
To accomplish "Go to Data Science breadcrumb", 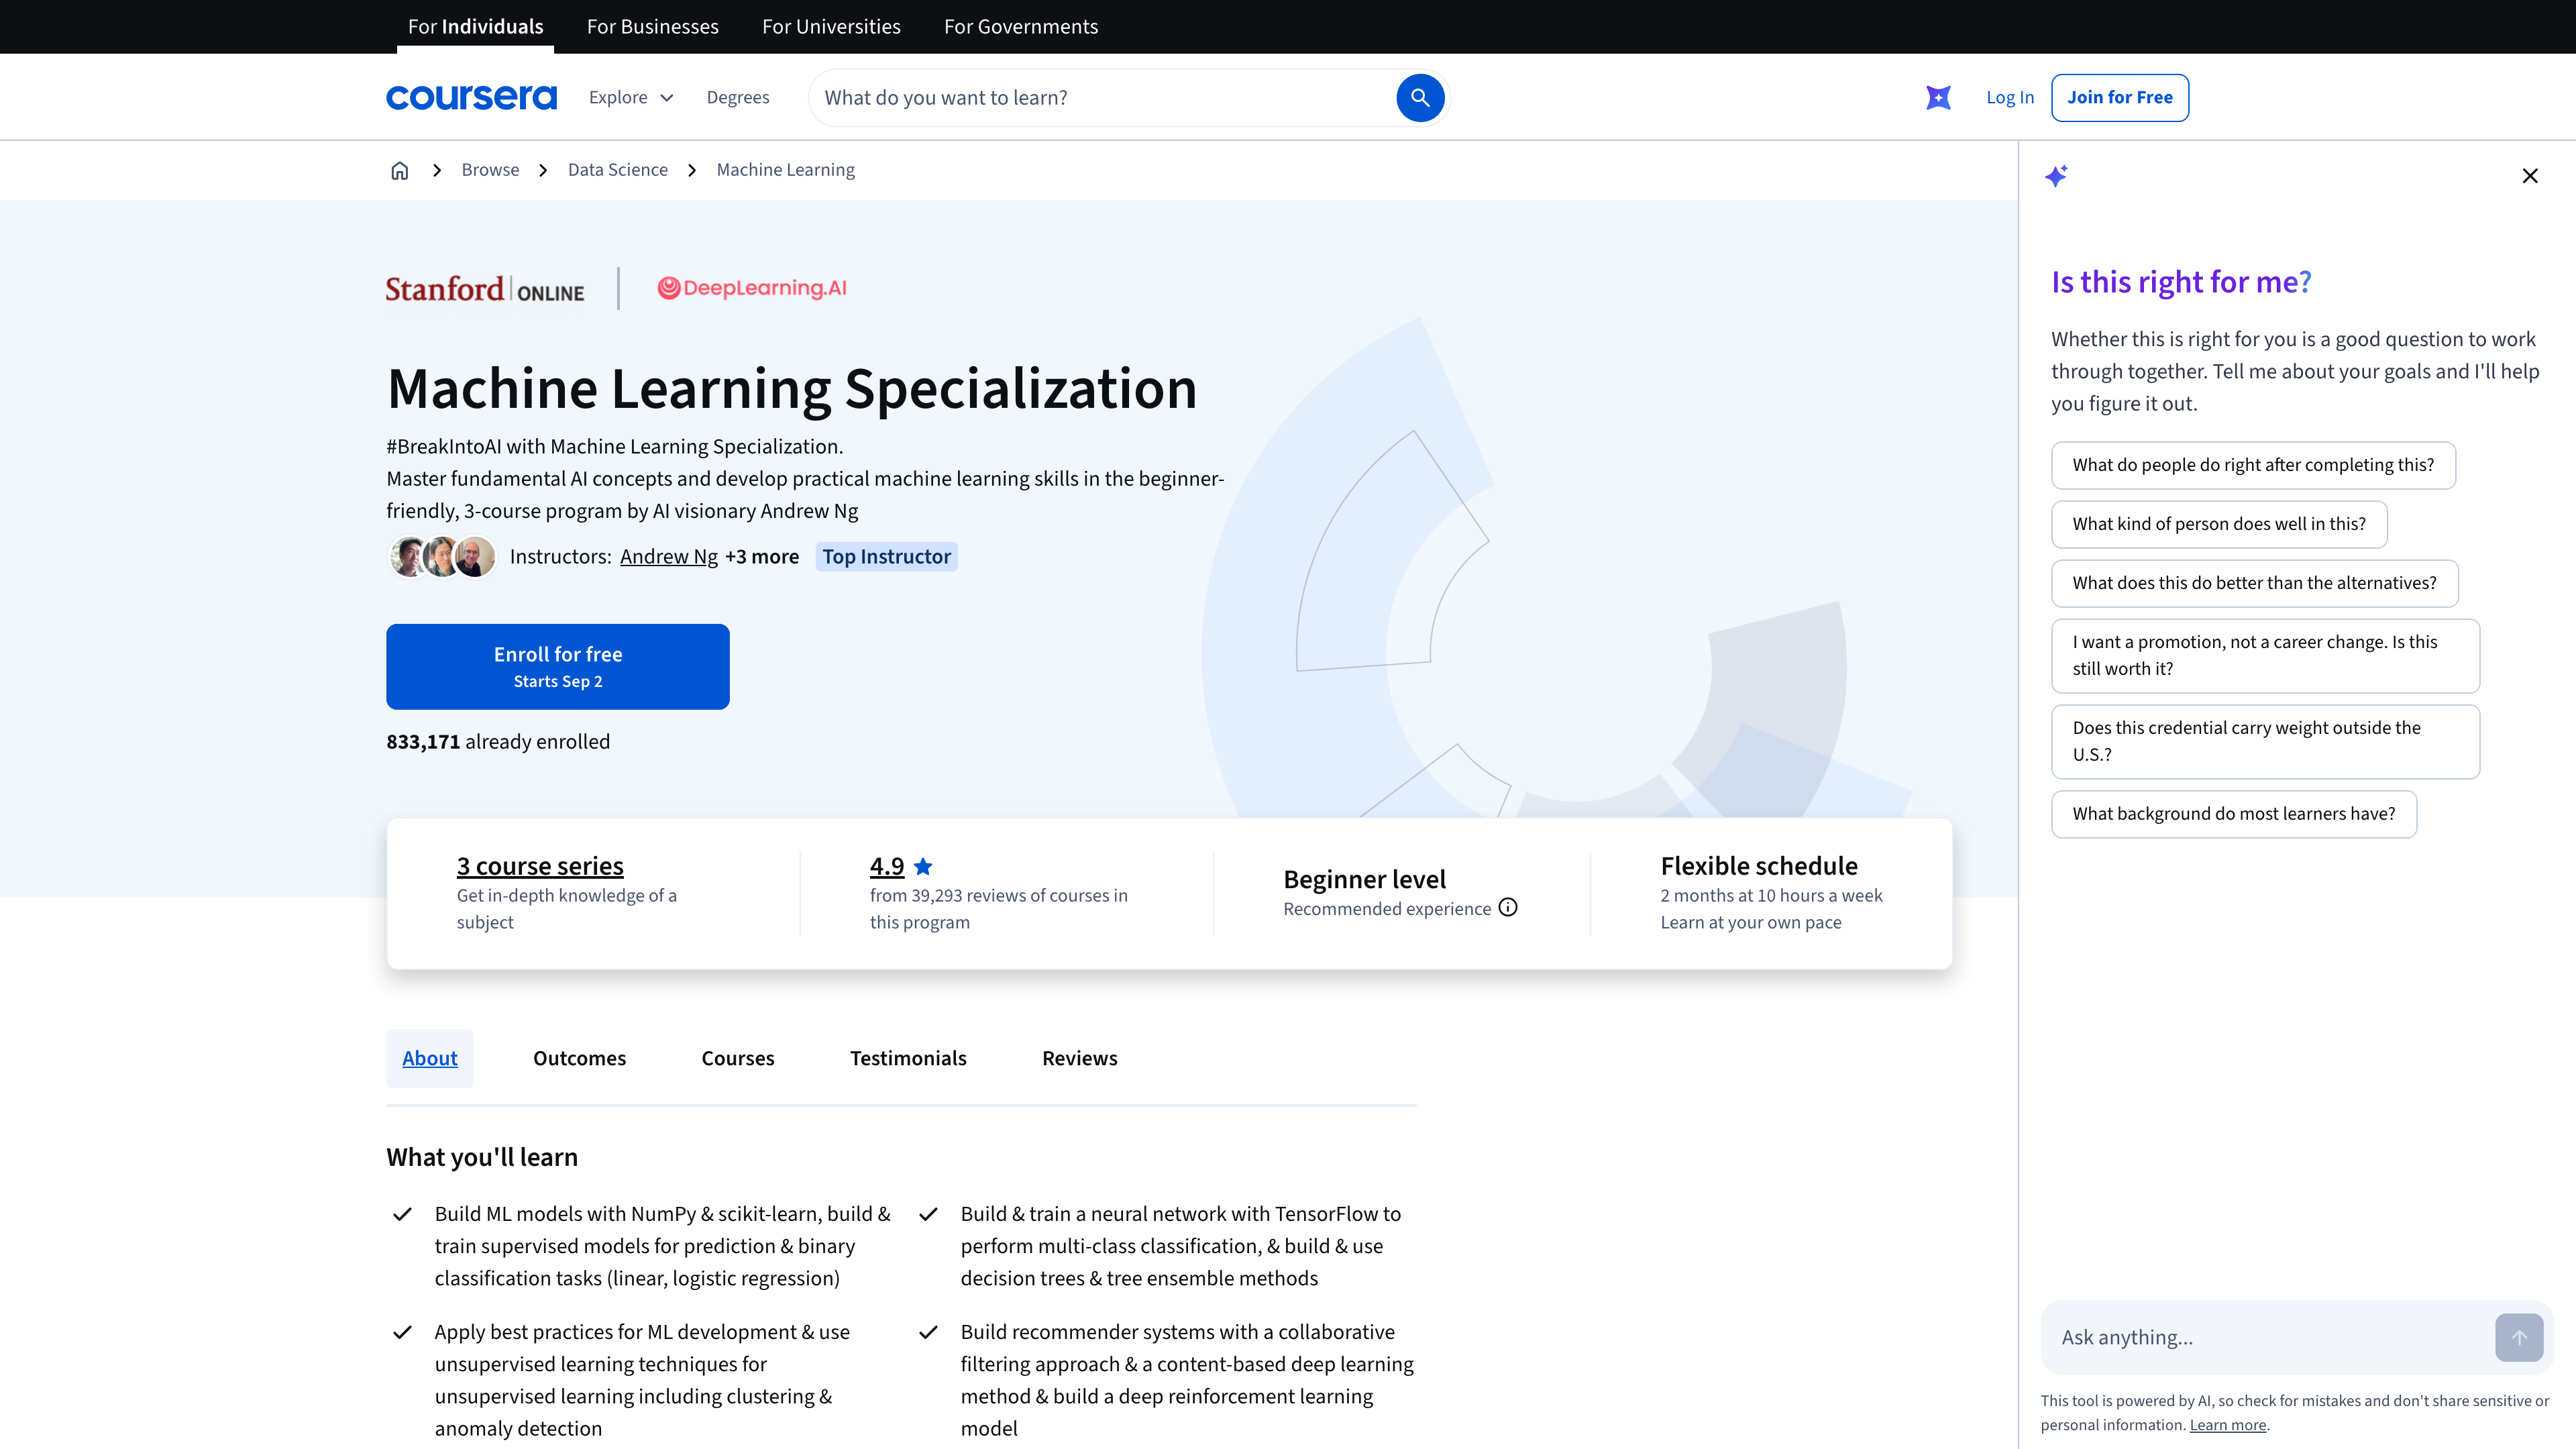I will click(x=618, y=170).
